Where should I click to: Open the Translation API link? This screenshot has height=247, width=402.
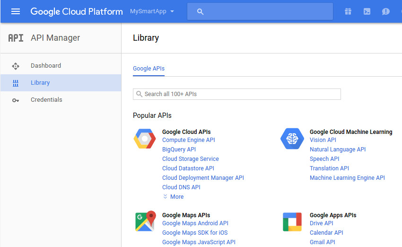[329, 168]
